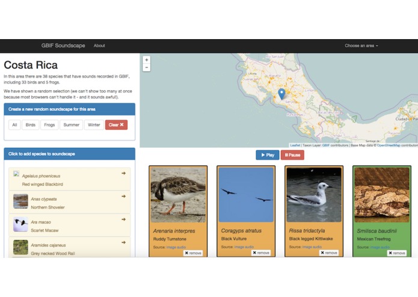Remove Mexican Treefrog from soundscape
Image resolution: width=418 pixels, height=297 pixels.
397,253
